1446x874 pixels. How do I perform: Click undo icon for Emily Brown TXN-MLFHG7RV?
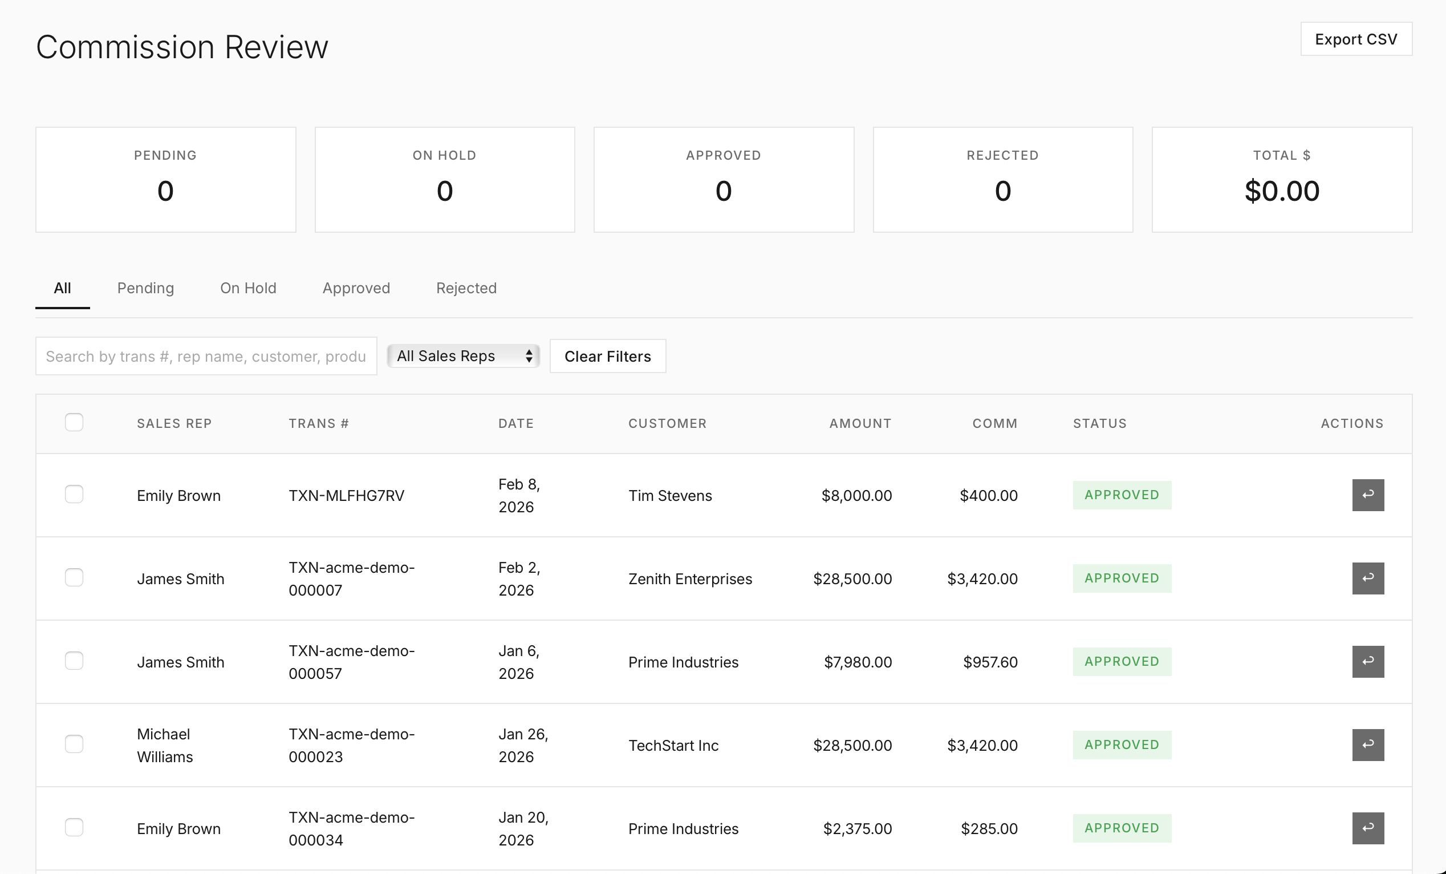[x=1367, y=495]
